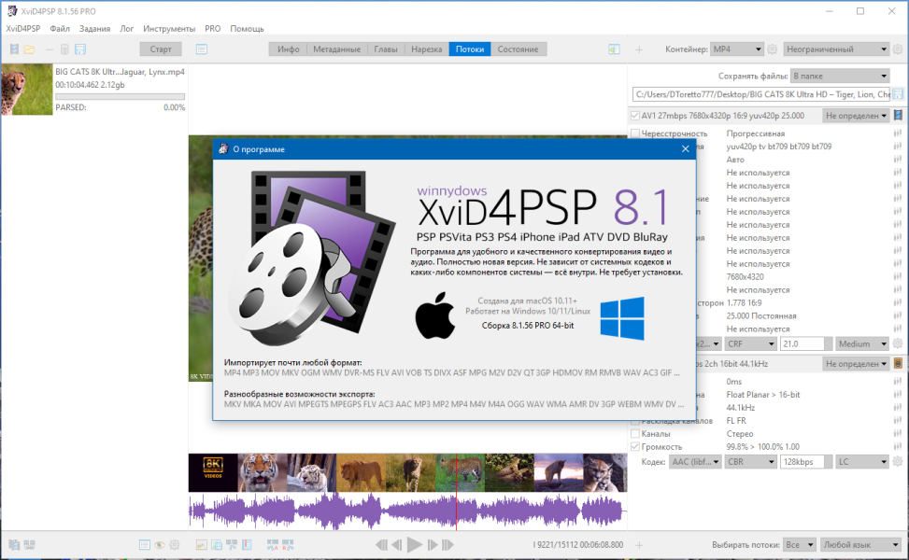
Task: Open audio codec settings gear beside LC
Action: coord(898,462)
